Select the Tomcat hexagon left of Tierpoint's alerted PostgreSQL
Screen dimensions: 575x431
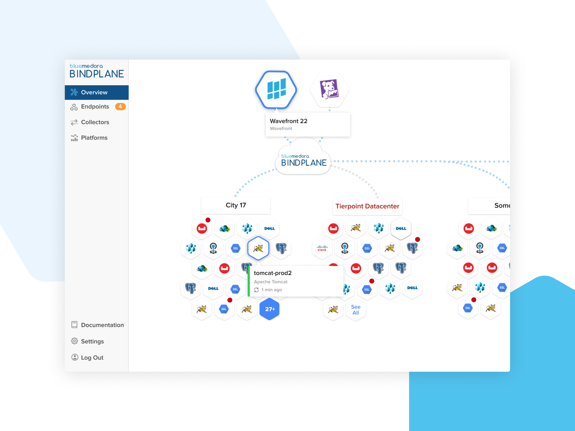(x=390, y=248)
